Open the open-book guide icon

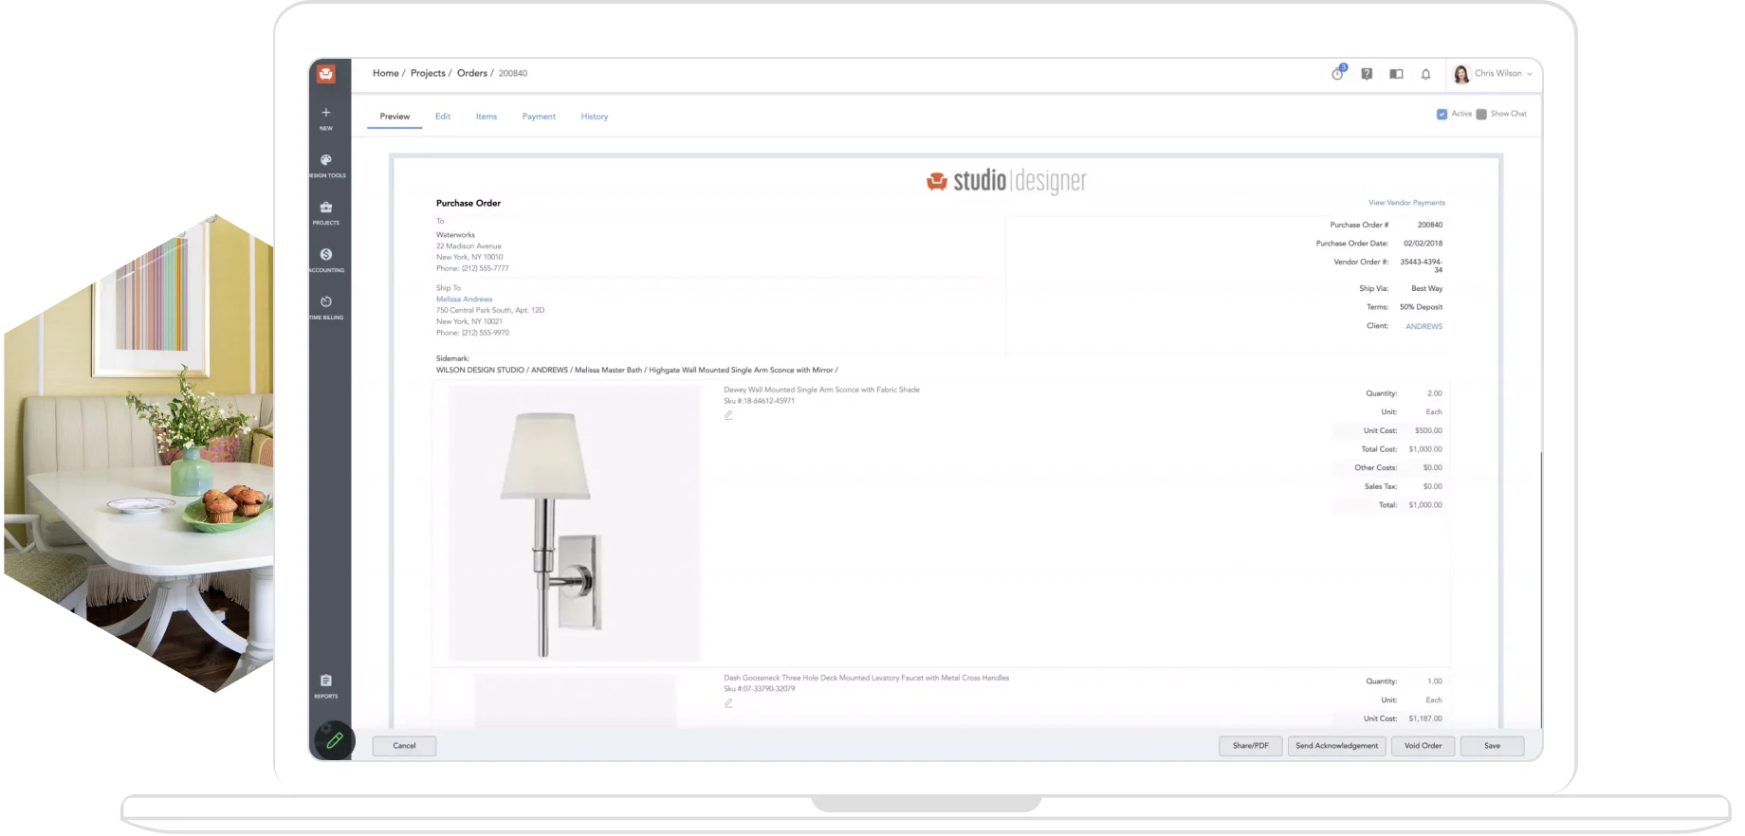(1396, 74)
